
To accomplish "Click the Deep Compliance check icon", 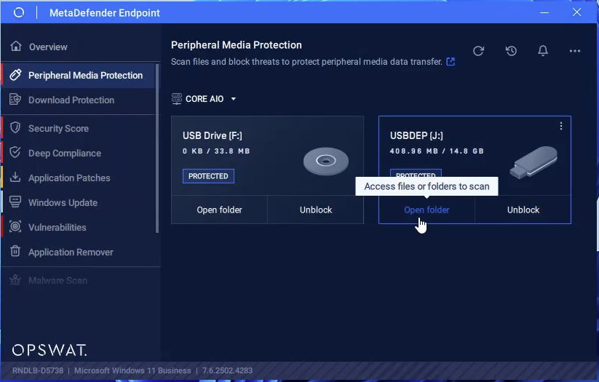I will [15, 152].
